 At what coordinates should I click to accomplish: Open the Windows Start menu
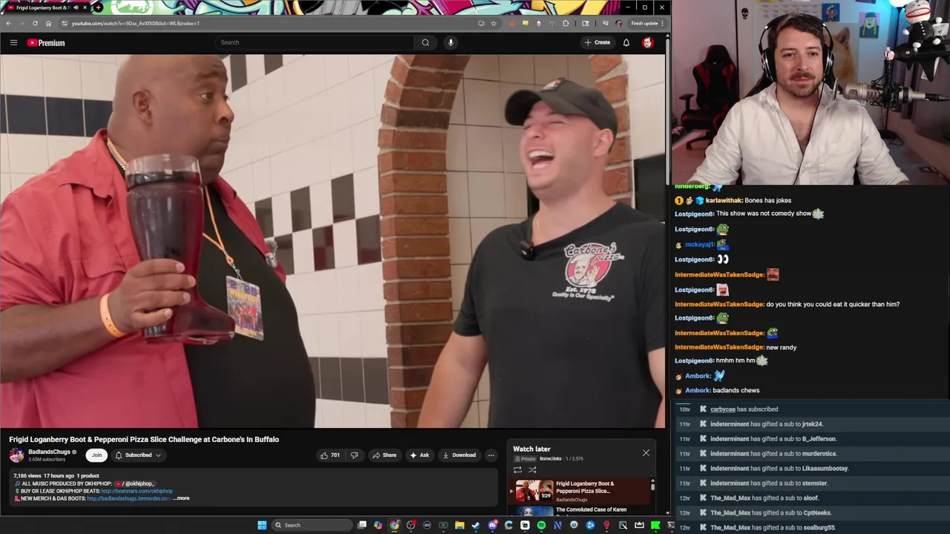pos(262,525)
